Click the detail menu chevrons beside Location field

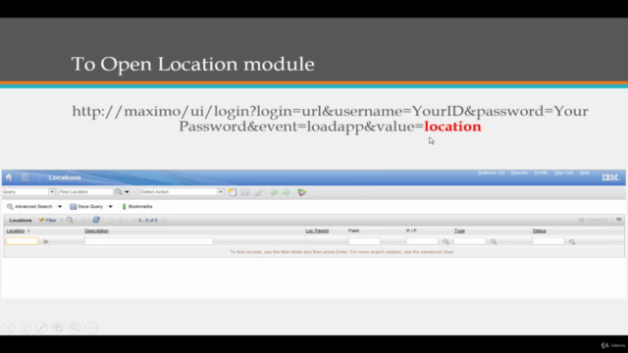[x=46, y=242]
